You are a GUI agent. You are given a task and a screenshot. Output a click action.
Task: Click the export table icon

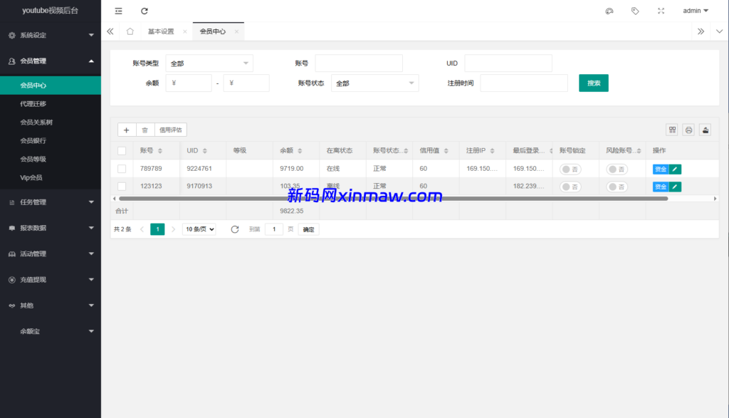pos(706,130)
